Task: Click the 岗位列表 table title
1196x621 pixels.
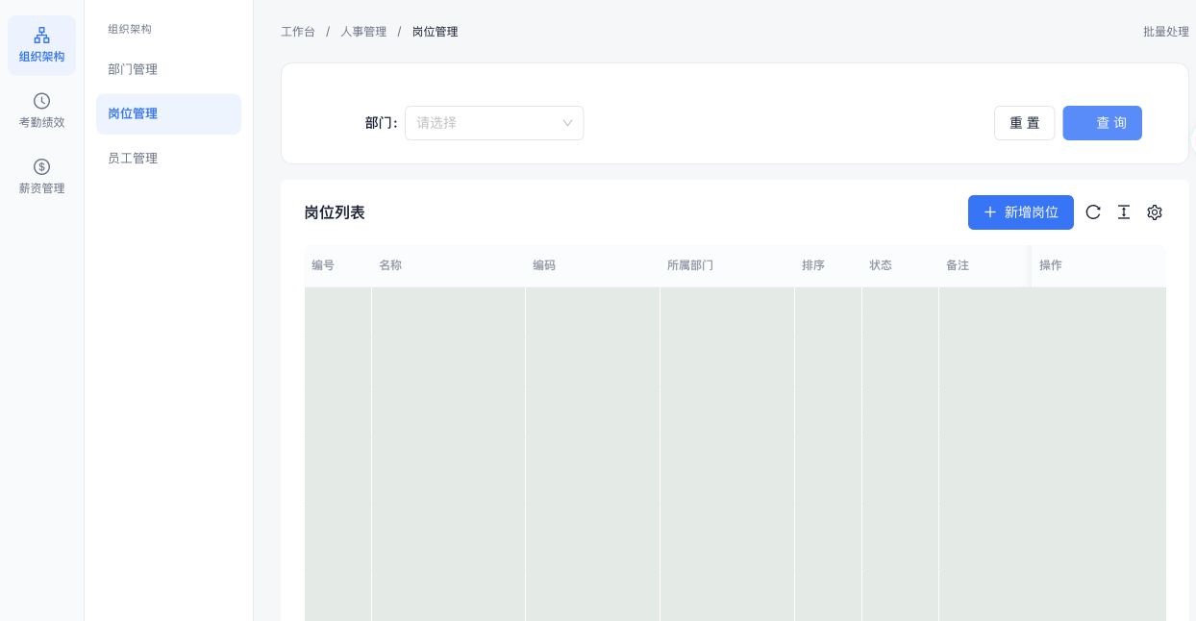Action: (x=335, y=212)
